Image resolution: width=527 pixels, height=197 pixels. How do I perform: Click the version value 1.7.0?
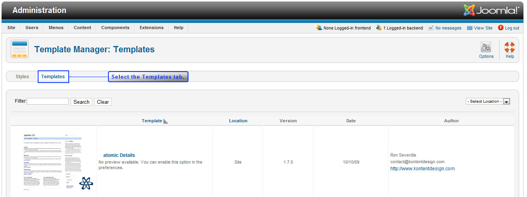pyautogui.click(x=288, y=162)
